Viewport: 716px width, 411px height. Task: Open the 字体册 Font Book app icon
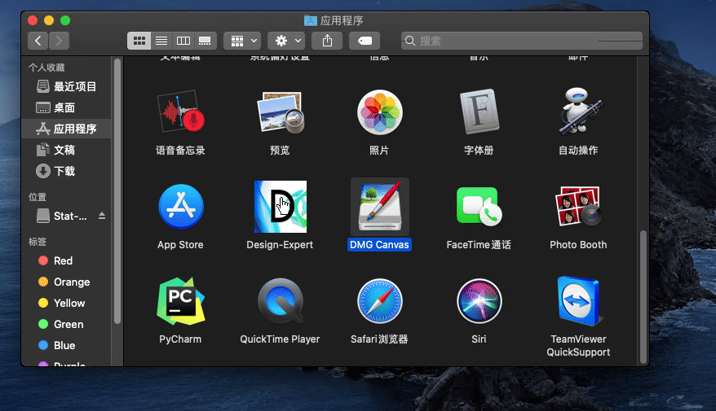tap(479, 111)
